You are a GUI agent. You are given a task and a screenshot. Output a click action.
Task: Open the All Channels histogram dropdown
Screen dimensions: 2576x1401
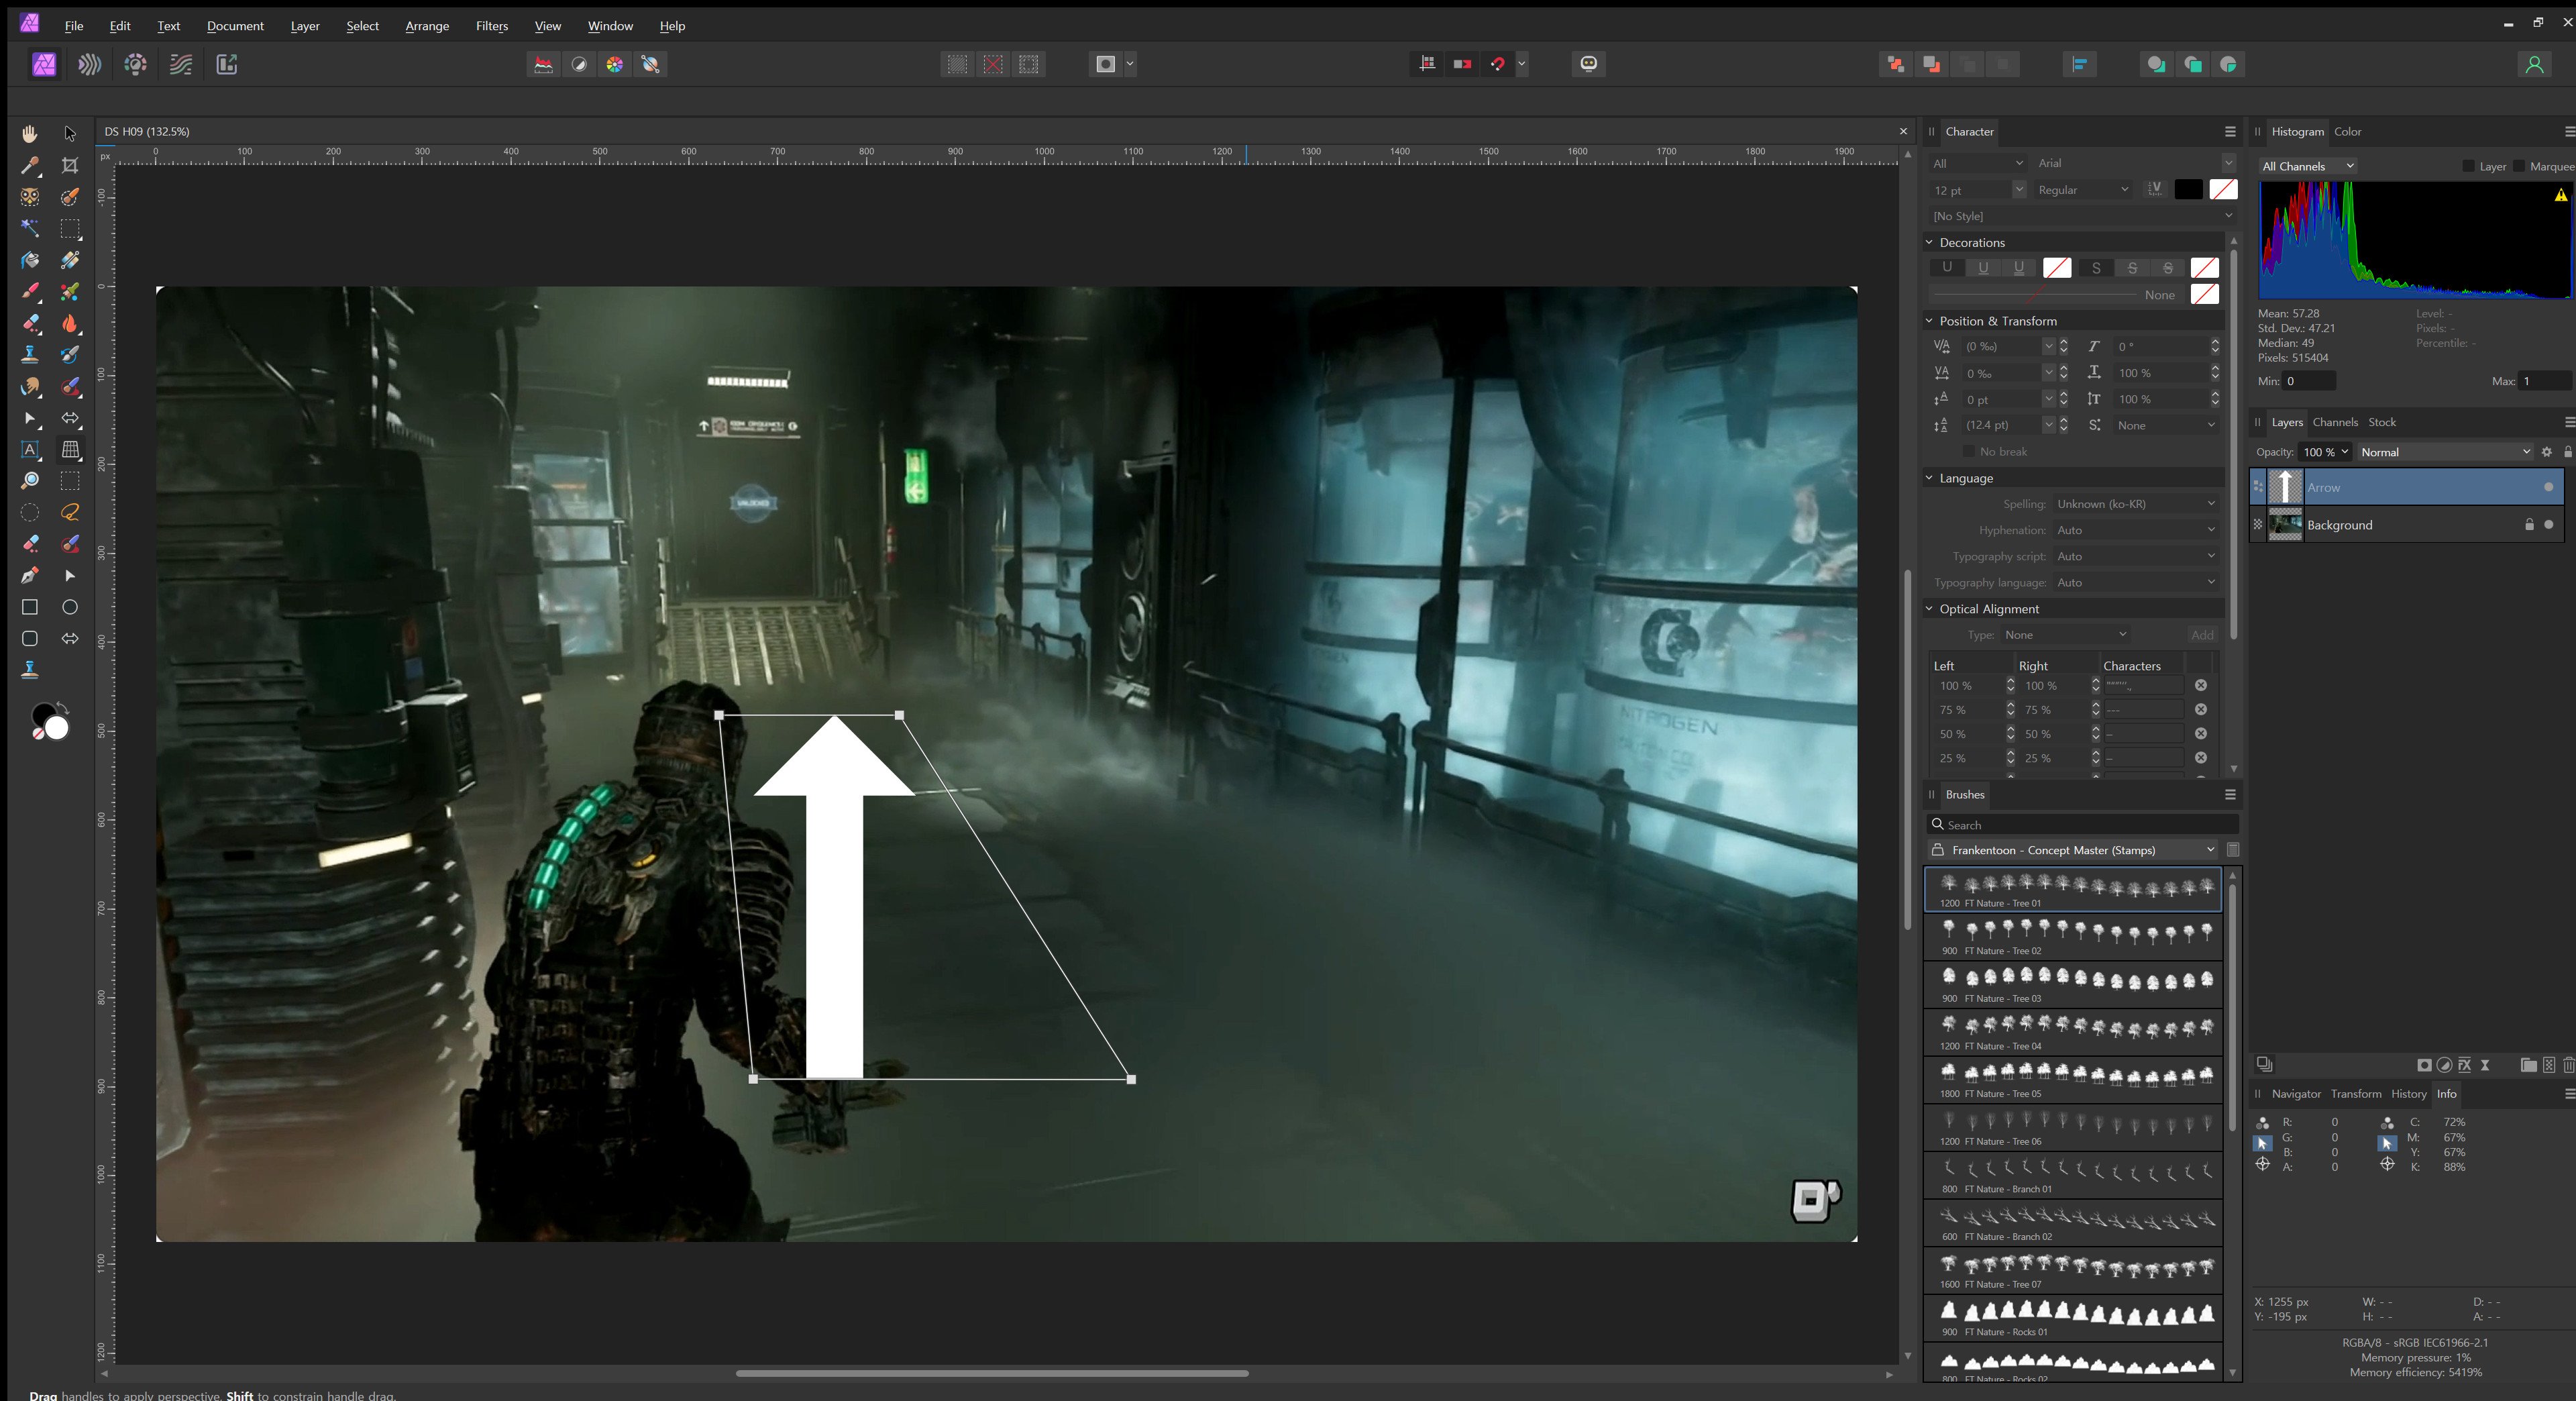pyautogui.click(x=2307, y=166)
